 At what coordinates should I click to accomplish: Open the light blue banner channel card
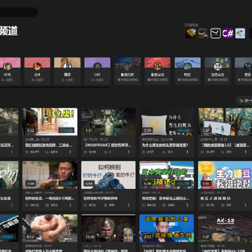pyautogui.click(x=188, y=71)
